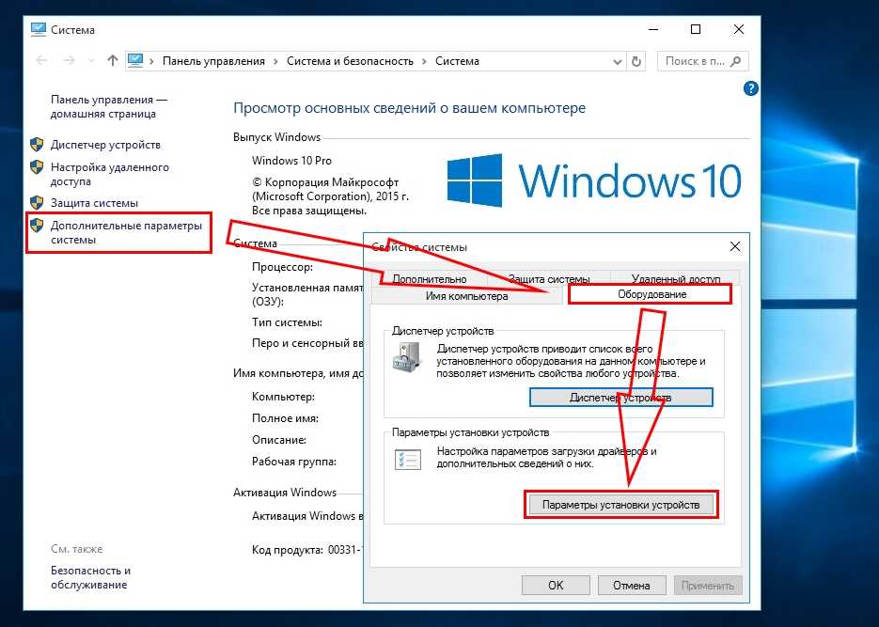Refresh the System page
The width and height of the screenshot is (879, 627).
pyautogui.click(x=636, y=62)
